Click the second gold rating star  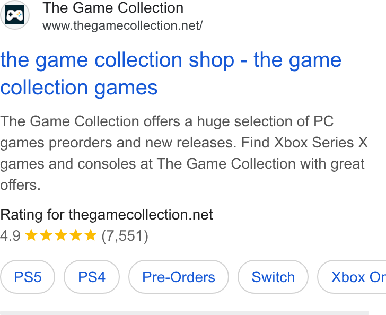pos(46,235)
